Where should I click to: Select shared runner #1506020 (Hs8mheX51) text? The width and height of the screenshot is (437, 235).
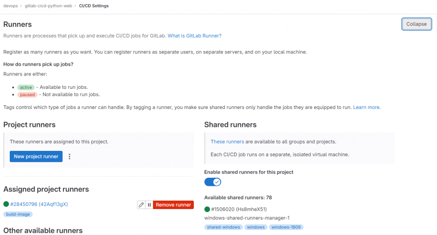pyautogui.click(x=239, y=209)
